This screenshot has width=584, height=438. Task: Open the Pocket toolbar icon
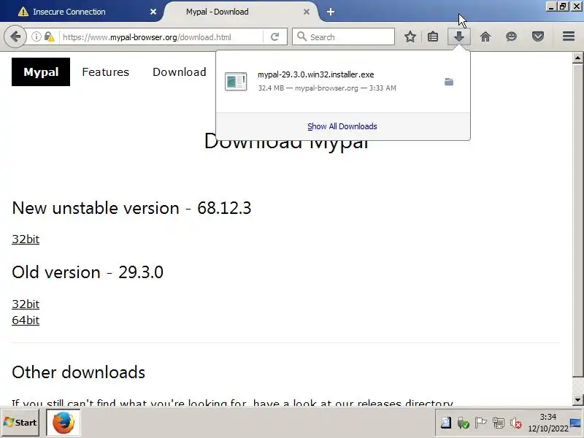[x=538, y=37]
